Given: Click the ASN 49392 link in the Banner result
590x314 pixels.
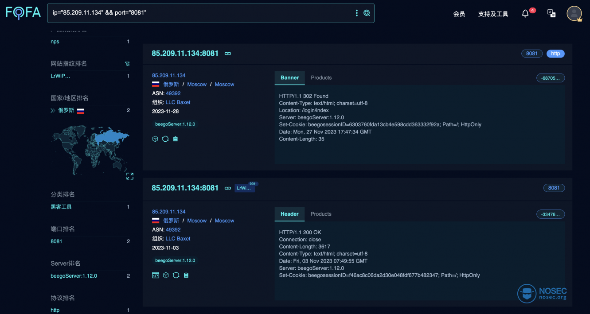Looking at the screenshot, I should [173, 93].
